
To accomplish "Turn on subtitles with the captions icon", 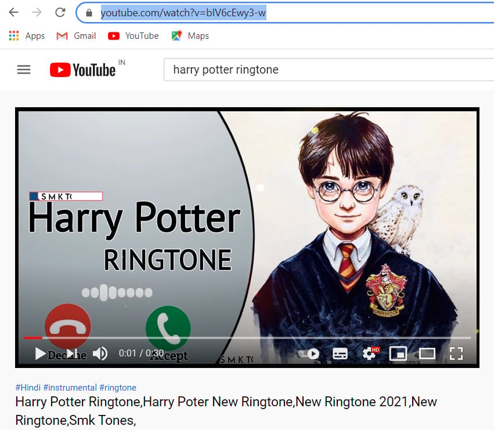I will click(x=340, y=354).
